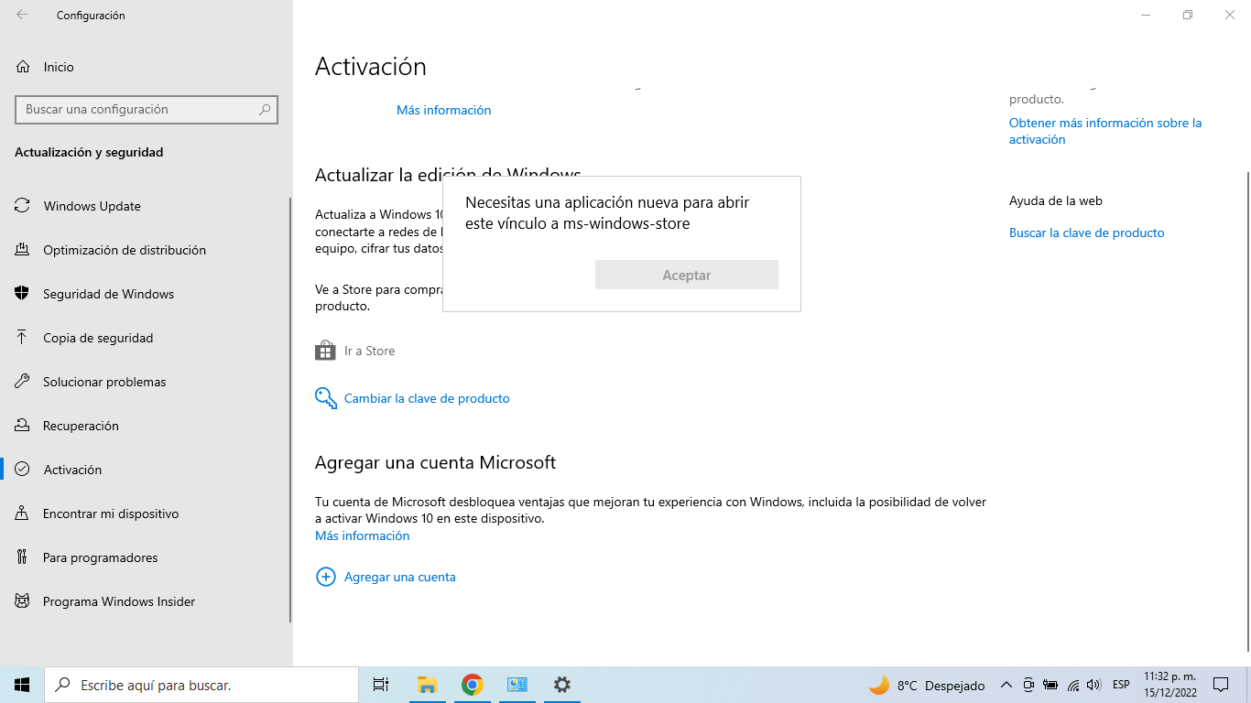This screenshot has height=703, width=1251.
Task: Click Cambiar la clave de producto
Action: 427,398
